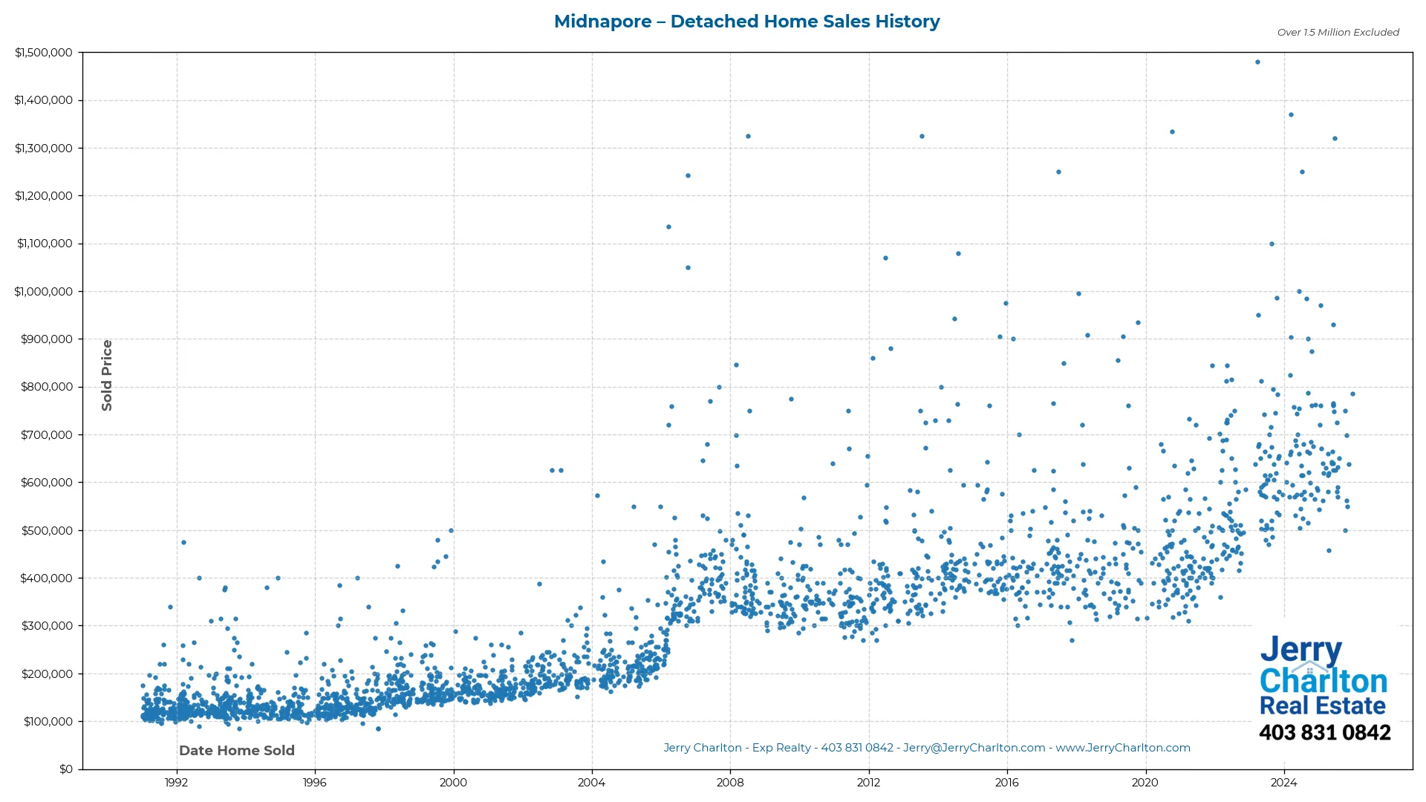The image size is (1426, 802).
Task: Click the Jerry Charlton Real Estate logo
Action: (1324, 677)
